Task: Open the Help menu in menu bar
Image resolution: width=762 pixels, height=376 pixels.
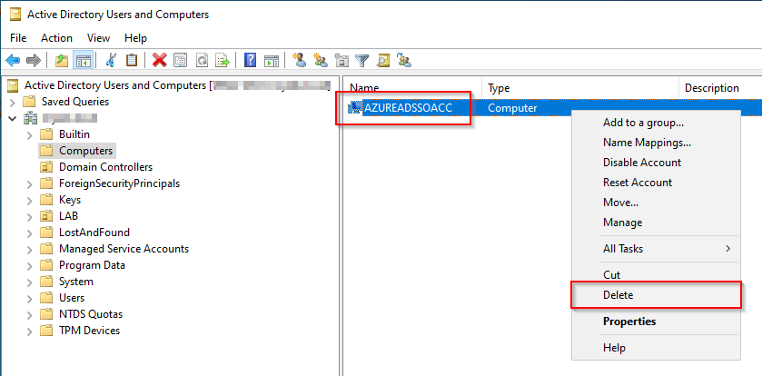Action: [x=135, y=38]
